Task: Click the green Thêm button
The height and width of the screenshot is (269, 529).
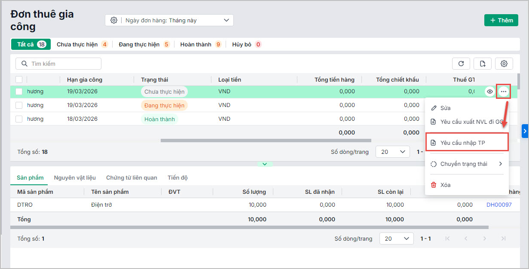Action: coord(501,20)
